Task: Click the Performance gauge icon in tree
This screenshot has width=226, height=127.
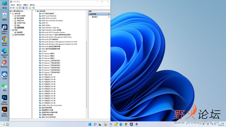Action: [x=15, y=25]
